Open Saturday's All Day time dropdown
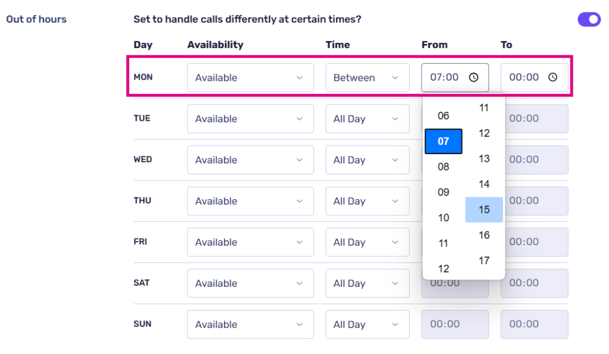Screen dimensions: 609x354 [367, 283]
